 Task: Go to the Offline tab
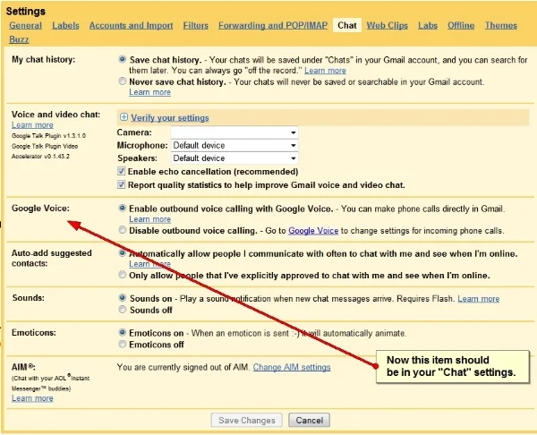point(461,25)
